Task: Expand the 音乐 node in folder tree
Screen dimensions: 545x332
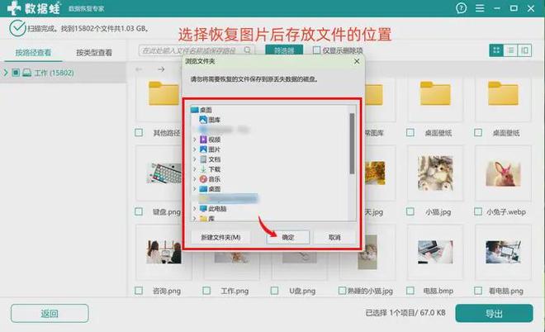Action: coord(195,179)
